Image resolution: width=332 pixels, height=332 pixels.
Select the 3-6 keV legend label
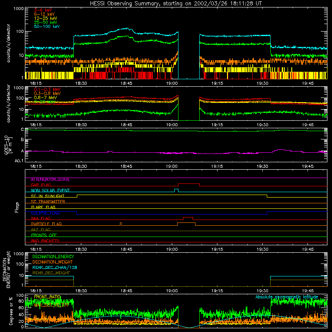click(x=43, y=10)
